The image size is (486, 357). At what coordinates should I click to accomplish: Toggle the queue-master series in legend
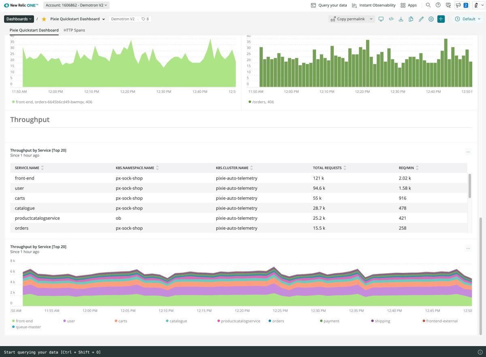pos(28,327)
